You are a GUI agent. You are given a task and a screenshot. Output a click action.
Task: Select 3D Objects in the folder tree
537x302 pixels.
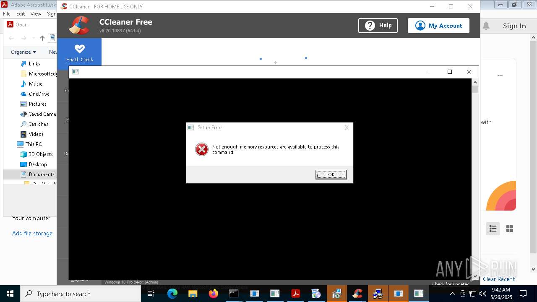(x=41, y=154)
